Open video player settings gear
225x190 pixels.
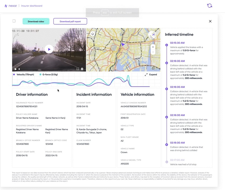coord(82,69)
